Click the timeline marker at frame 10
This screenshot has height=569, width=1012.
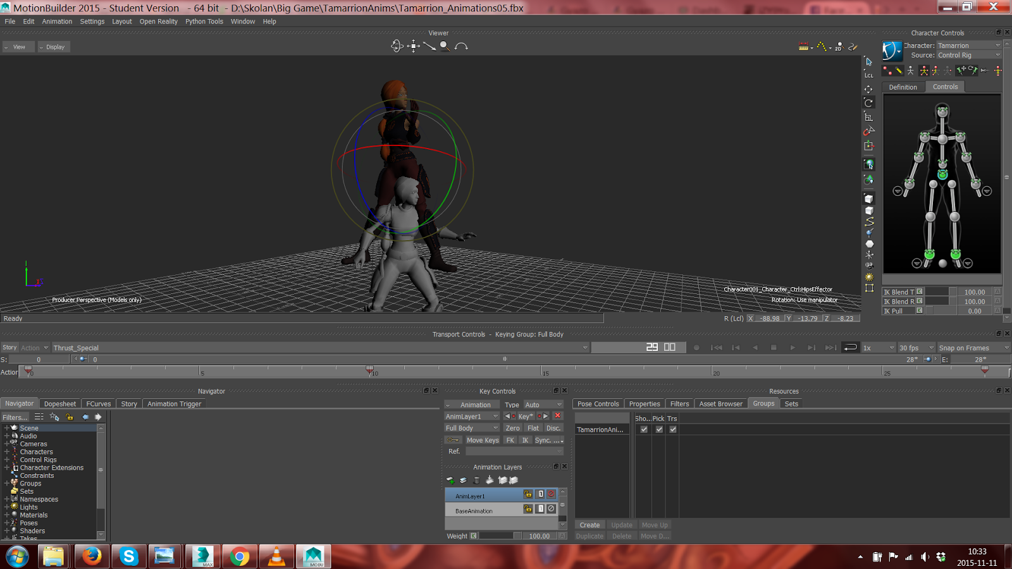[x=369, y=369]
